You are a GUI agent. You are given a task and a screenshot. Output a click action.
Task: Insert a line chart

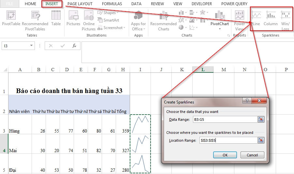click(x=183, y=20)
